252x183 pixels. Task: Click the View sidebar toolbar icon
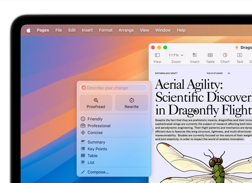[157, 55]
